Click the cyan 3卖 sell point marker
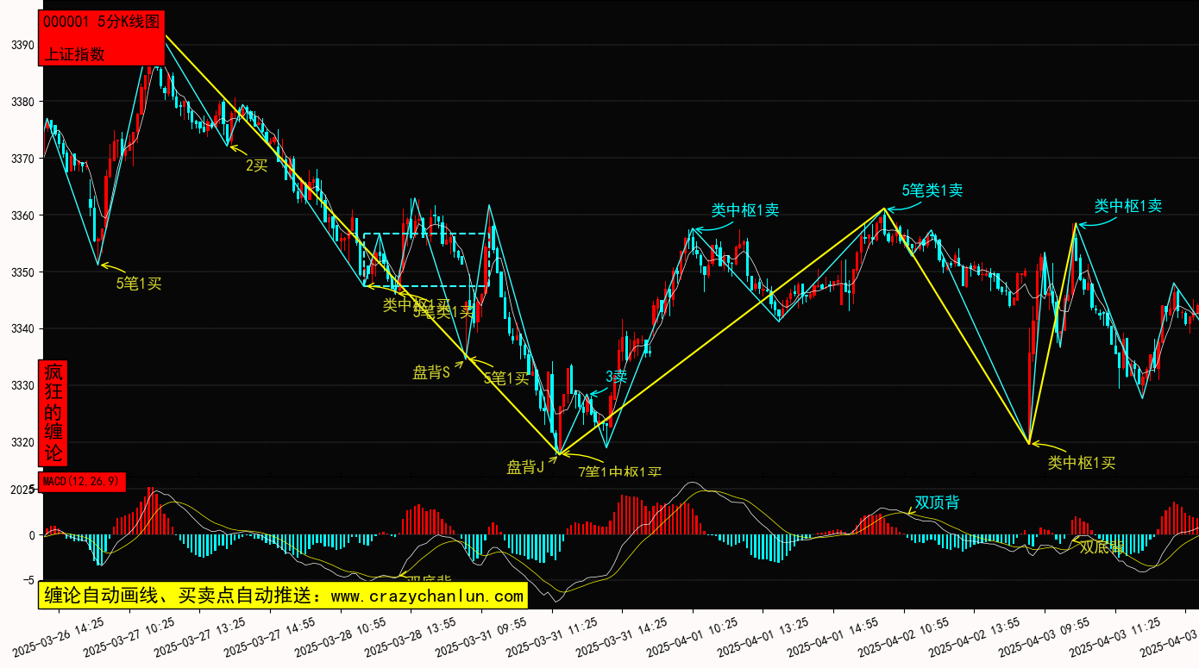 616,377
